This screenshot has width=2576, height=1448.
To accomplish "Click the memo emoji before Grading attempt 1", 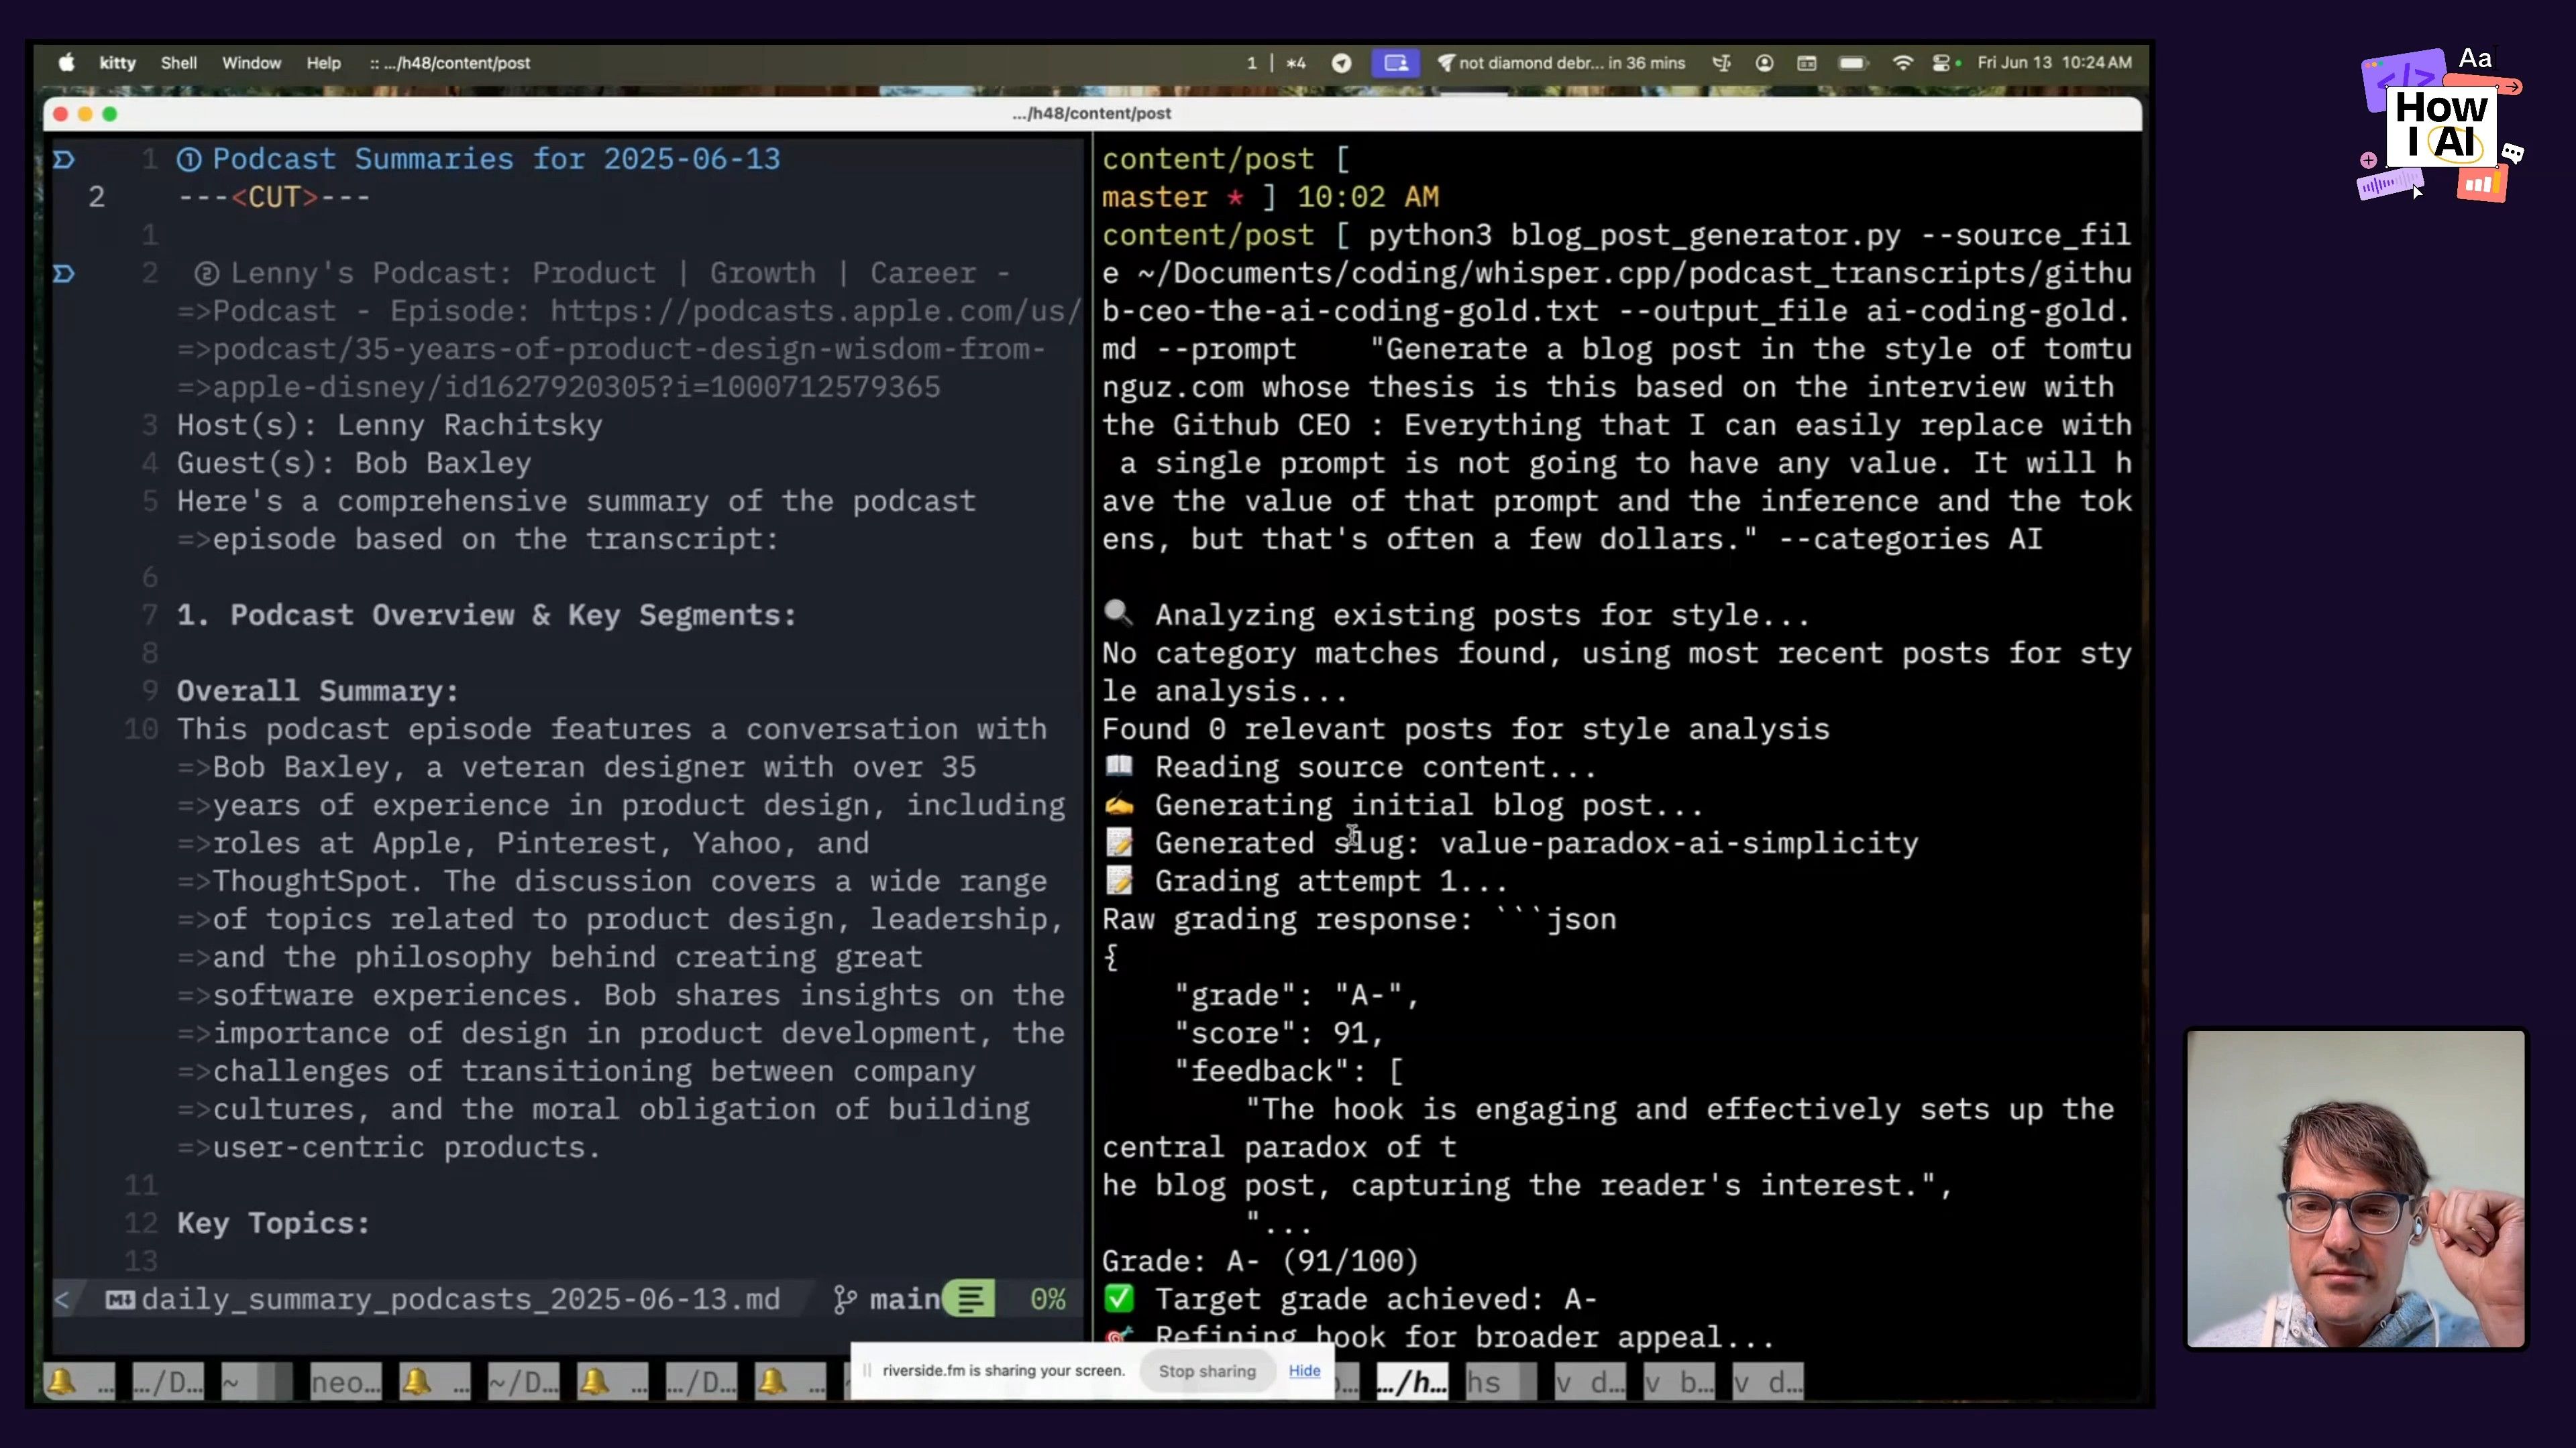I will pos(1118,880).
